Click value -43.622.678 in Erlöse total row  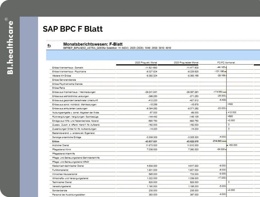click(x=192, y=141)
